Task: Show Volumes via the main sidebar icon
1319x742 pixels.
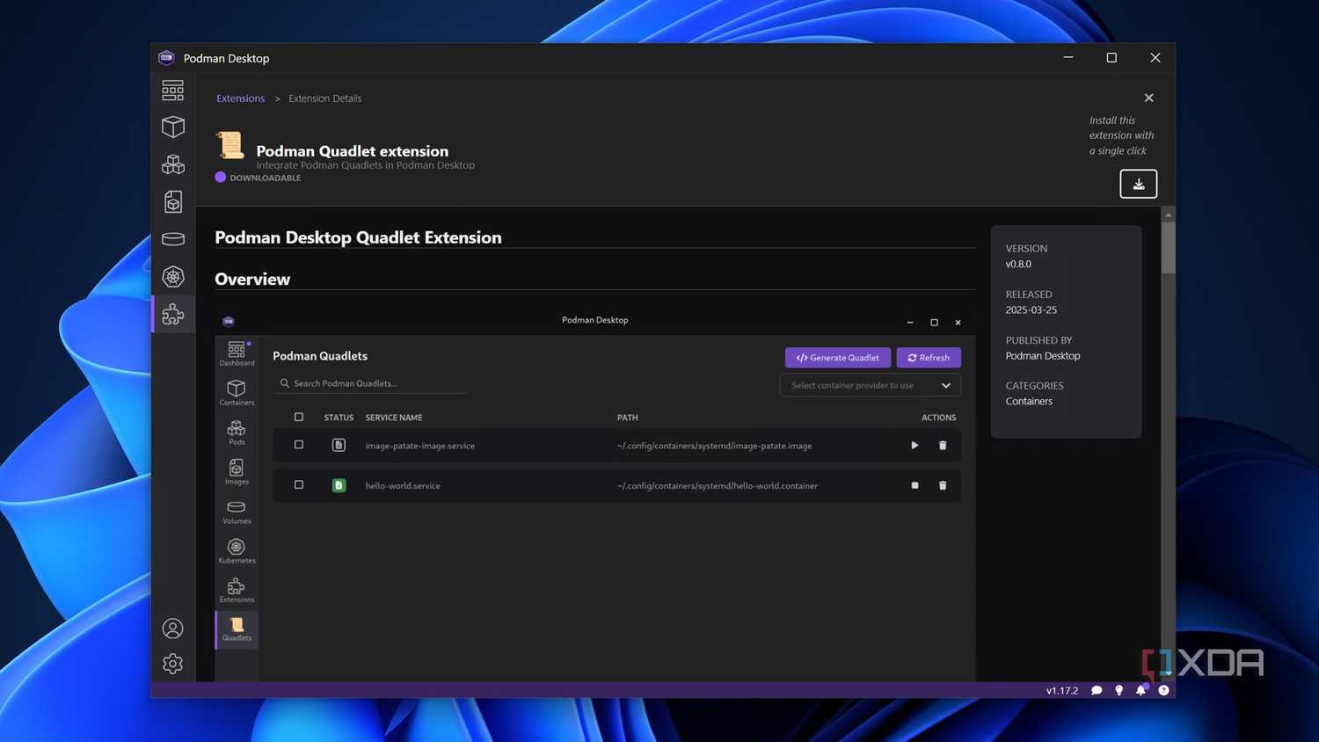Action: [x=173, y=239]
